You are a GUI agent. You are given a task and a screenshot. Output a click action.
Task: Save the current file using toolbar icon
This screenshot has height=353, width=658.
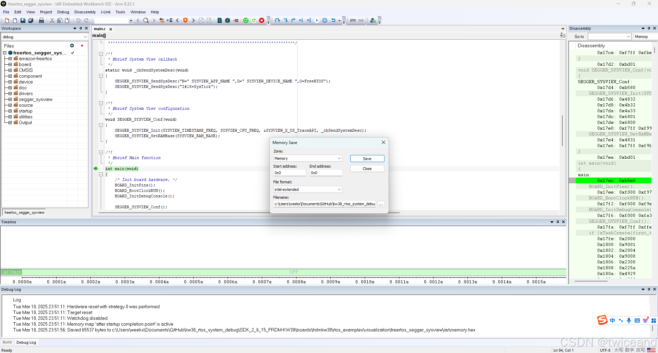(23, 21)
